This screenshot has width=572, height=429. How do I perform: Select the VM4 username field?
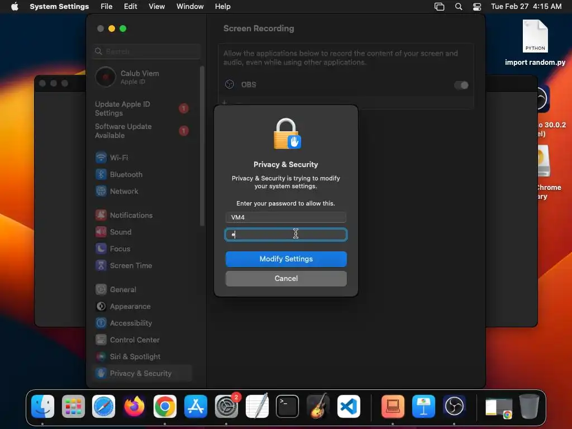point(286,217)
